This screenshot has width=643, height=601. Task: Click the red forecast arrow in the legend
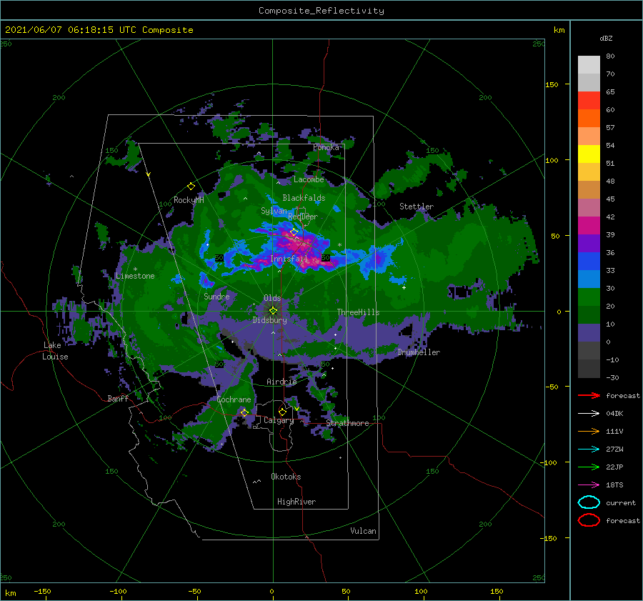pyautogui.click(x=589, y=395)
